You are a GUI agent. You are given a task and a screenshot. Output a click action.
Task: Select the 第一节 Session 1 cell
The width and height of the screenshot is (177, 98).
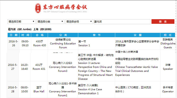click(97, 43)
